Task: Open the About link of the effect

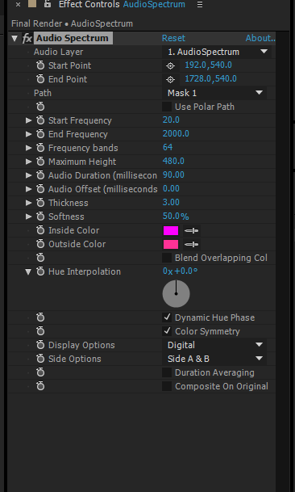Action: pyautogui.click(x=260, y=38)
